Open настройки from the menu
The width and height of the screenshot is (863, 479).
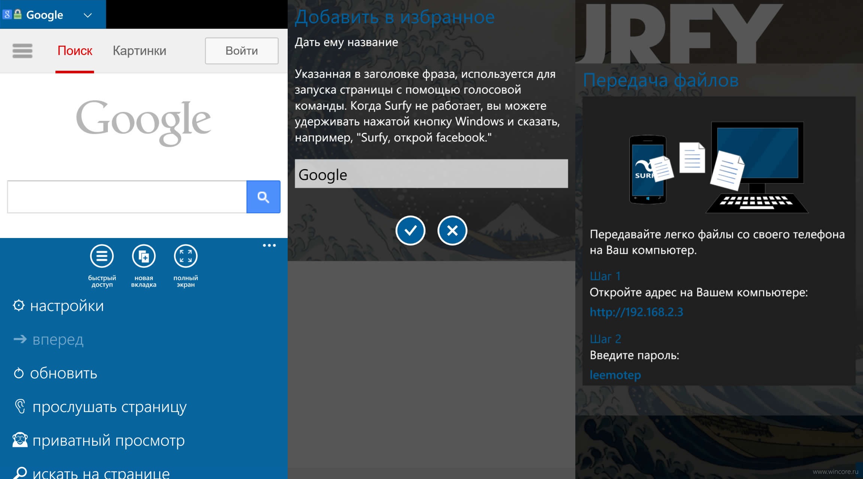pyautogui.click(x=67, y=306)
